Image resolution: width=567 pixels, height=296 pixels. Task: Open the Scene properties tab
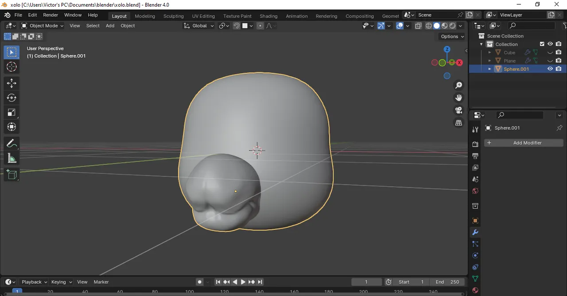click(475, 179)
